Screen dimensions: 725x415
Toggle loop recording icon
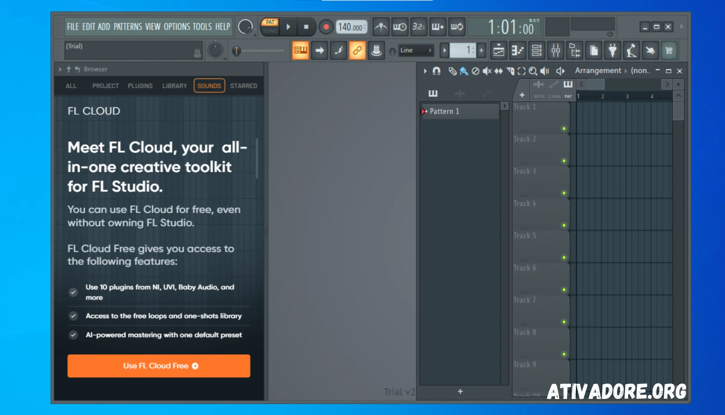click(457, 27)
